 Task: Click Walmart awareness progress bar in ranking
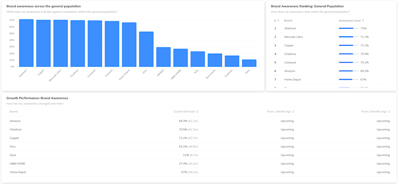tap(349, 28)
